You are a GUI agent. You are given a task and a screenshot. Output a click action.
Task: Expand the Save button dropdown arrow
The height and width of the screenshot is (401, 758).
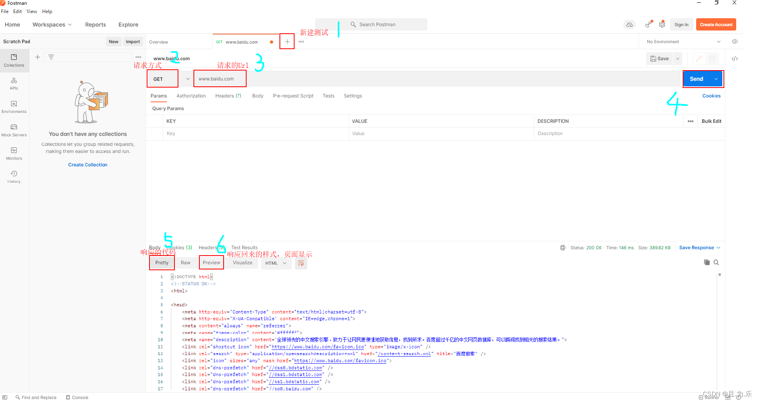coord(678,59)
